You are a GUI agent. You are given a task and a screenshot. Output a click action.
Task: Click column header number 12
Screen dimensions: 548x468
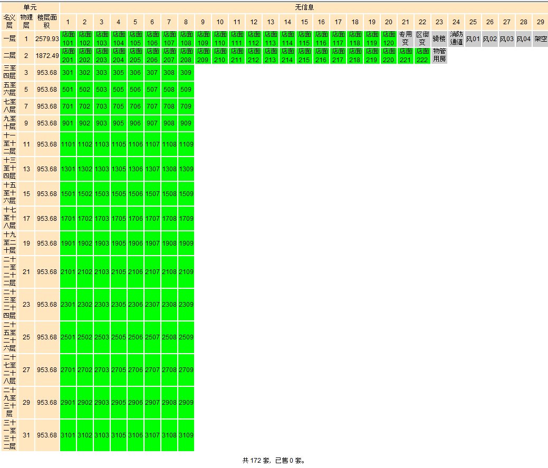tap(254, 22)
